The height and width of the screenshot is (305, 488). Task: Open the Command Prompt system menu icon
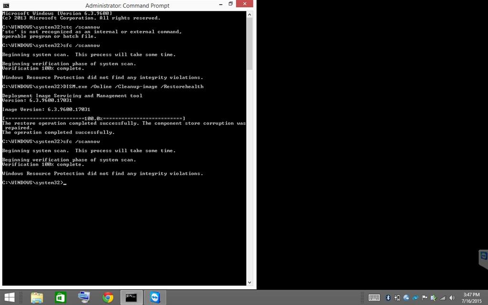(x=6, y=5)
